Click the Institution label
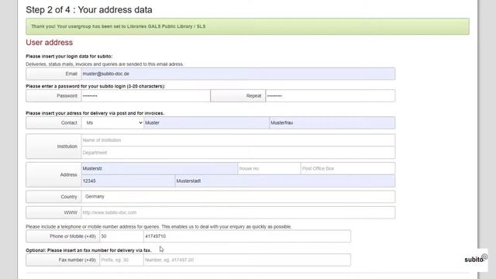 pos(53,146)
